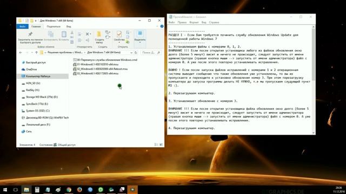This screenshot has height=194, width=346.
Task: Select file 01-Windows6.1-KB3102810-x64.msu
Action: (96, 65)
